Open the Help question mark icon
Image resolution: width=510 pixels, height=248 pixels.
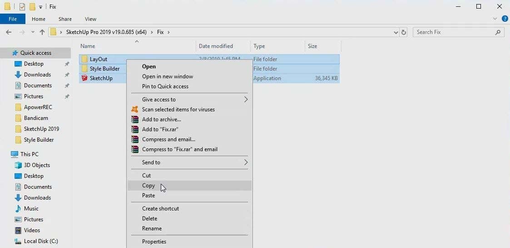pos(505,19)
